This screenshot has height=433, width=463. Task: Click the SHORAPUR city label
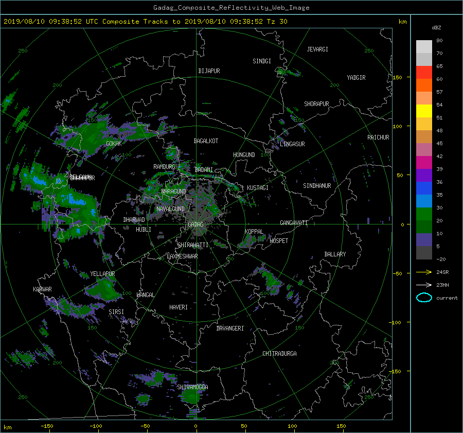316,104
